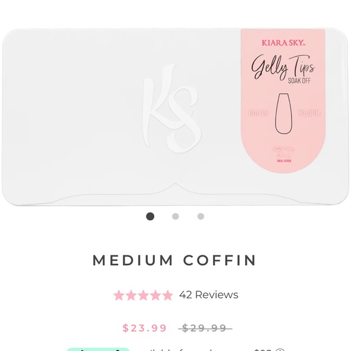Image resolution: width=351 pixels, height=351 pixels.
Task: Click the embossed KS logo on case
Action: [172, 109]
